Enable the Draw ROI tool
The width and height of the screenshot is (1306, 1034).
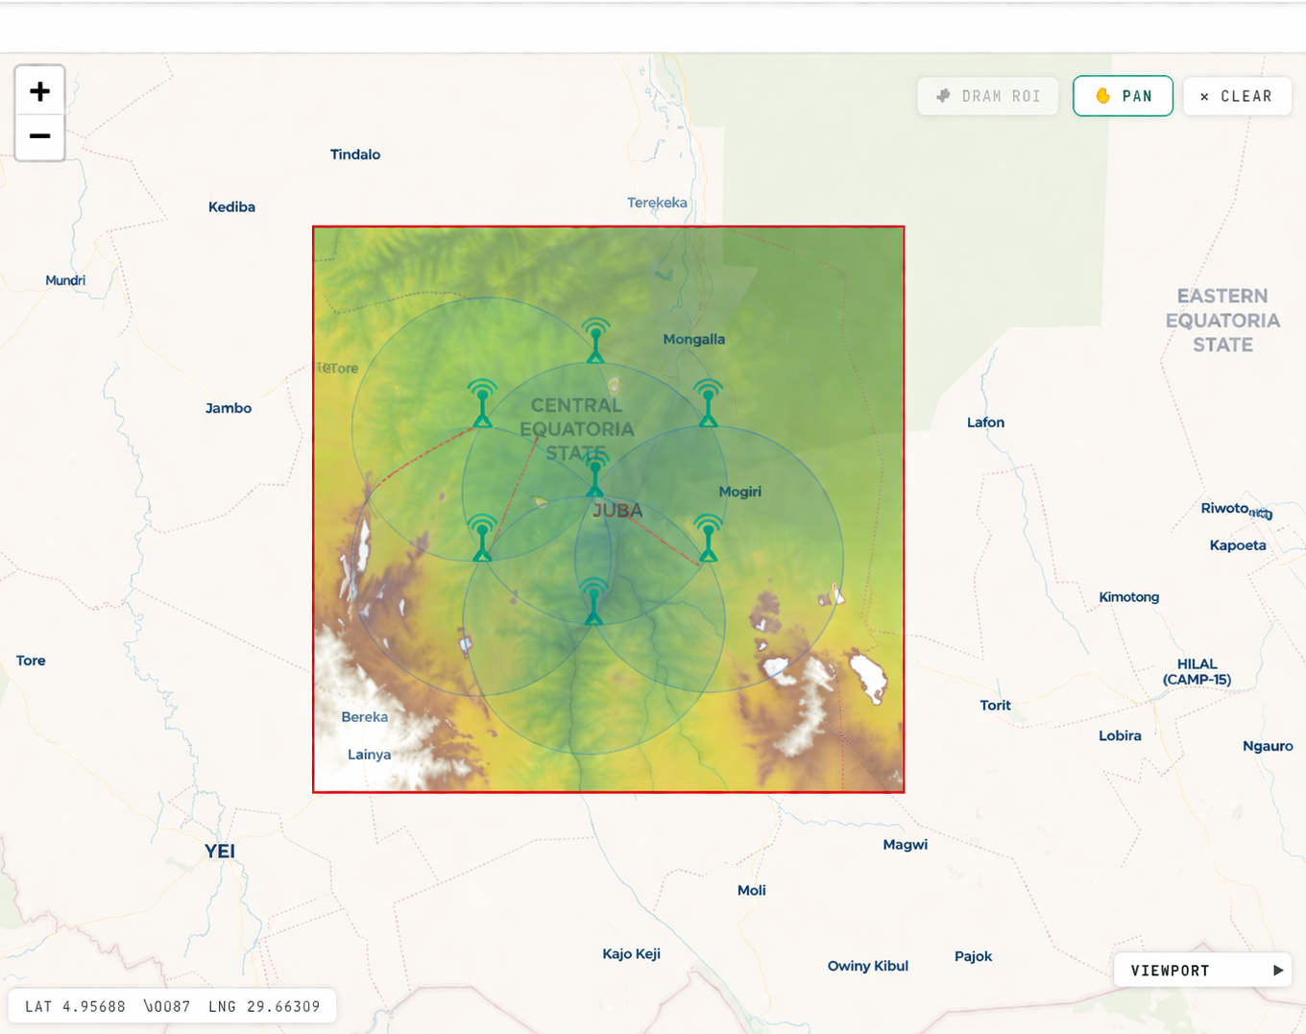[x=987, y=96]
